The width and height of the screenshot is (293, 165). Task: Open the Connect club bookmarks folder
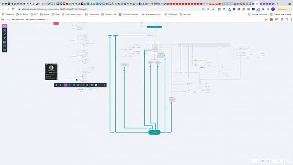click(x=109, y=14)
